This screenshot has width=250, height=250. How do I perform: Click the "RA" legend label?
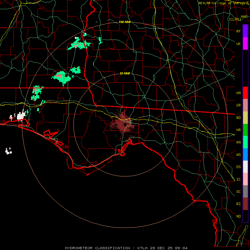239,142
